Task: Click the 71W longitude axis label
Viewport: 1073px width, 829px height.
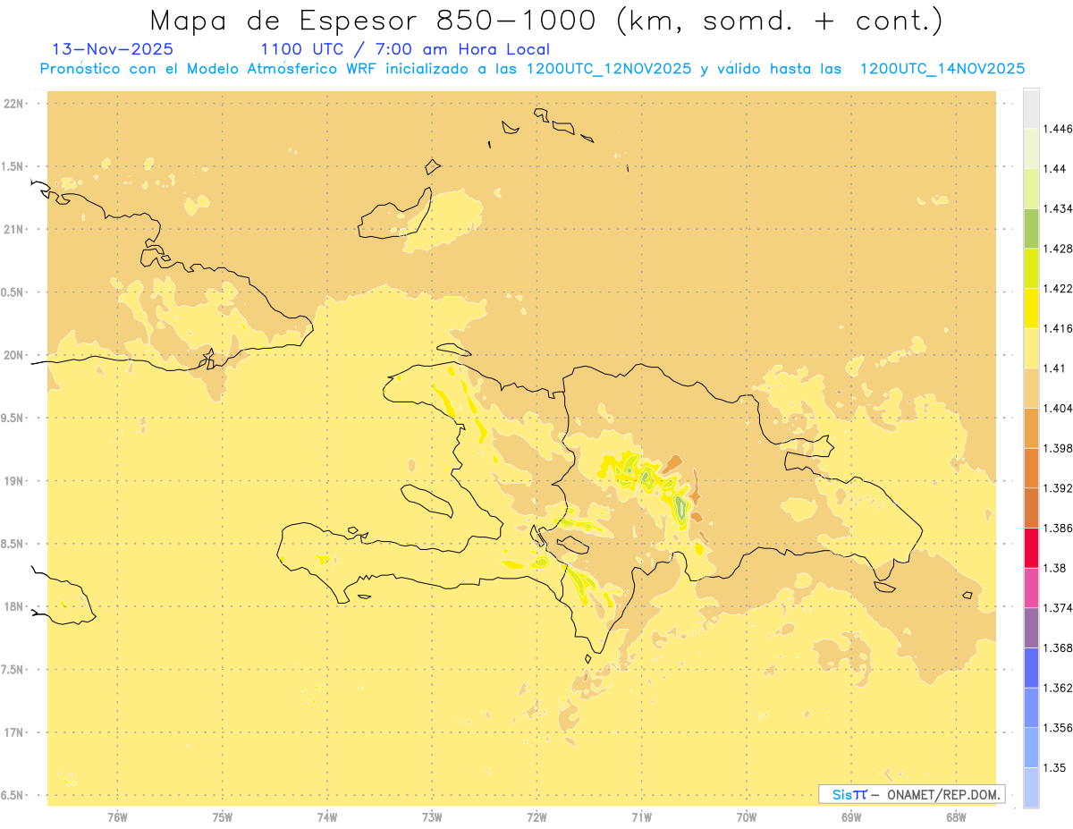Action: point(641,817)
